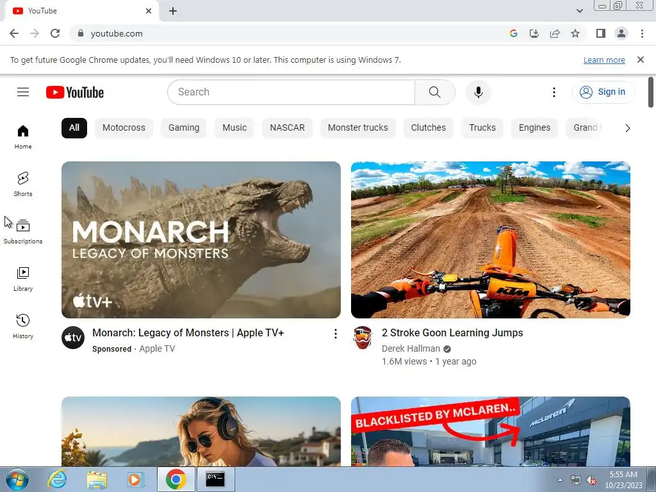The image size is (656, 492).
Task: Click the network tray icon
Action: (576, 480)
